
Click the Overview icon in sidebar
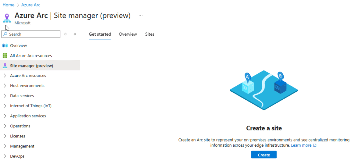pyautogui.click(x=5, y=46)
